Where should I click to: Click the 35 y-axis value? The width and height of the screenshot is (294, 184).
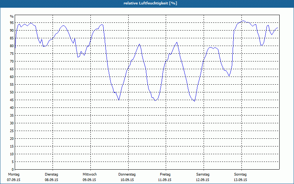tap(12, 116)
